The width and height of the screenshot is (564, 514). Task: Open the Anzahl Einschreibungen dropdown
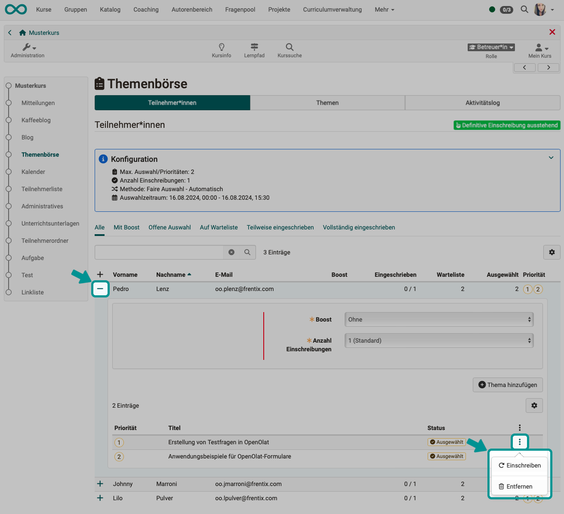(x=438, y=341)
